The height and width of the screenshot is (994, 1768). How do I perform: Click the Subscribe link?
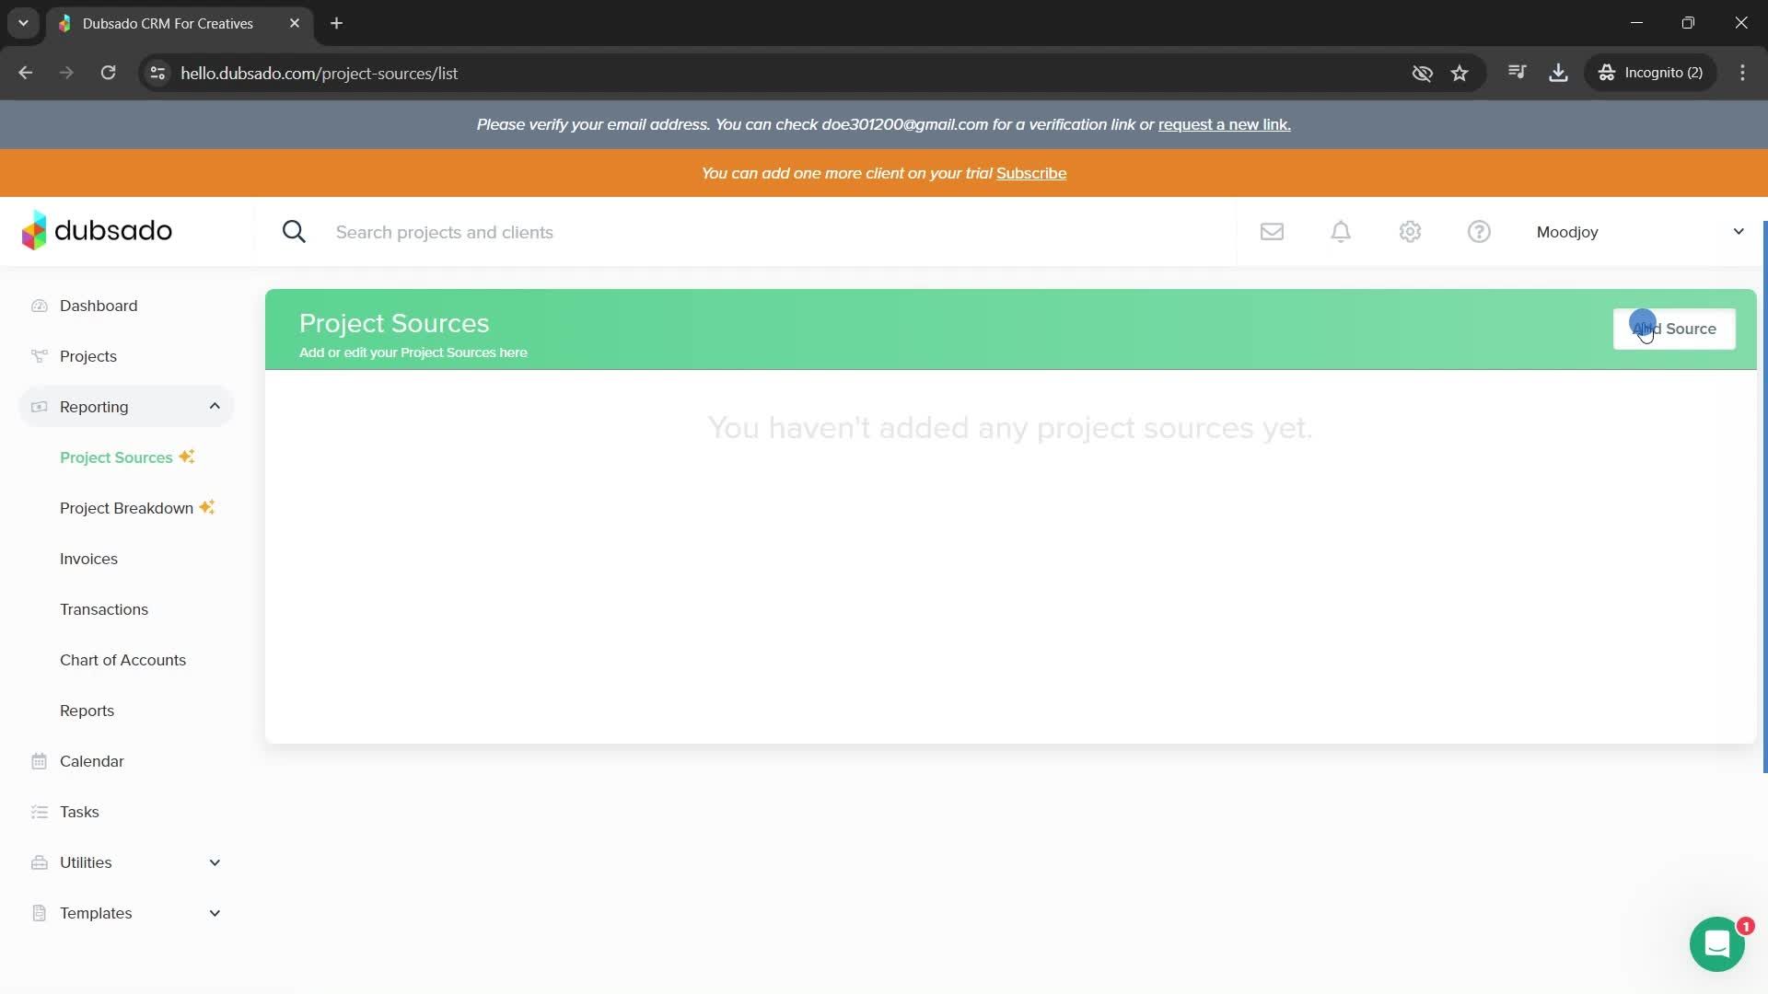pos(1031,173)
